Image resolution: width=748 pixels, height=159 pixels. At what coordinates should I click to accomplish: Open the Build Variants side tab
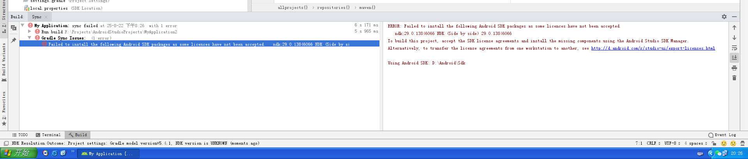(x=4, y=62)
